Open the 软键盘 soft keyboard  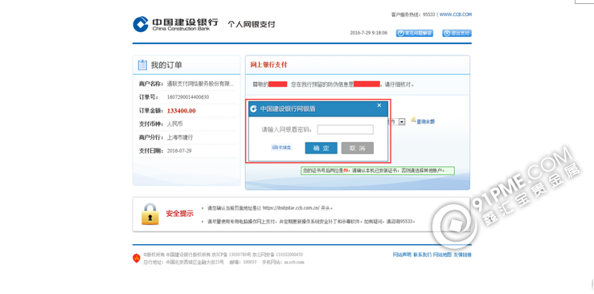coord(281,148)
